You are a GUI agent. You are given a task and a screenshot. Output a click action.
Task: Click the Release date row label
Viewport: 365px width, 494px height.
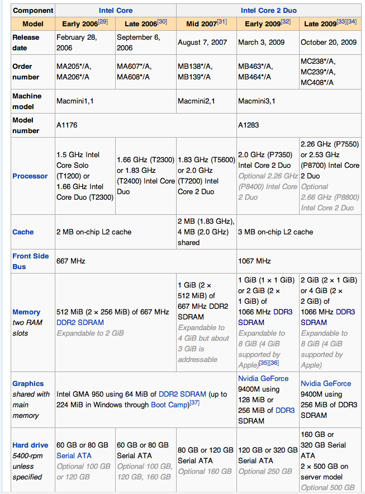[x=33, y=43]
